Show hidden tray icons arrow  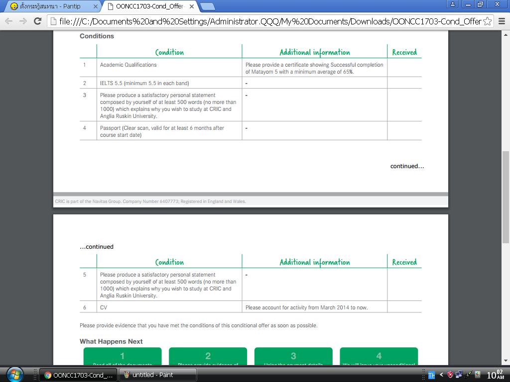pos(441,375)
